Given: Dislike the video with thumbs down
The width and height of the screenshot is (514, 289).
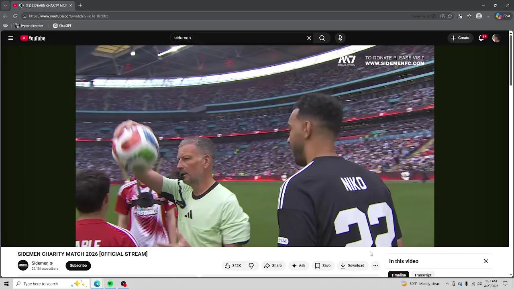Looking at the screenshot, I should (x=251, y=266).
